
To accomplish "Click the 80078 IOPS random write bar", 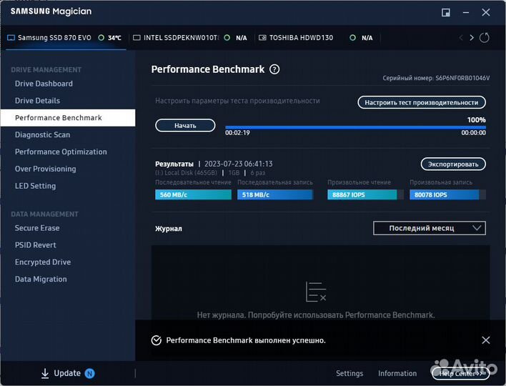I will [447, 194].
